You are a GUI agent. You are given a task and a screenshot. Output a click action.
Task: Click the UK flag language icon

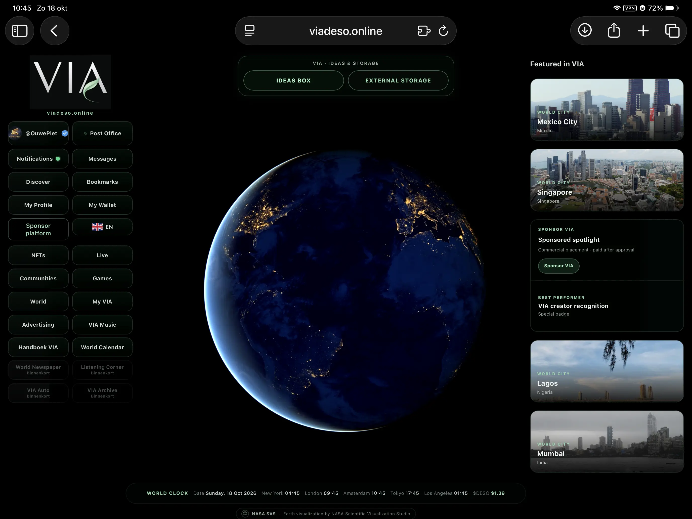click(x=97, y=227)
